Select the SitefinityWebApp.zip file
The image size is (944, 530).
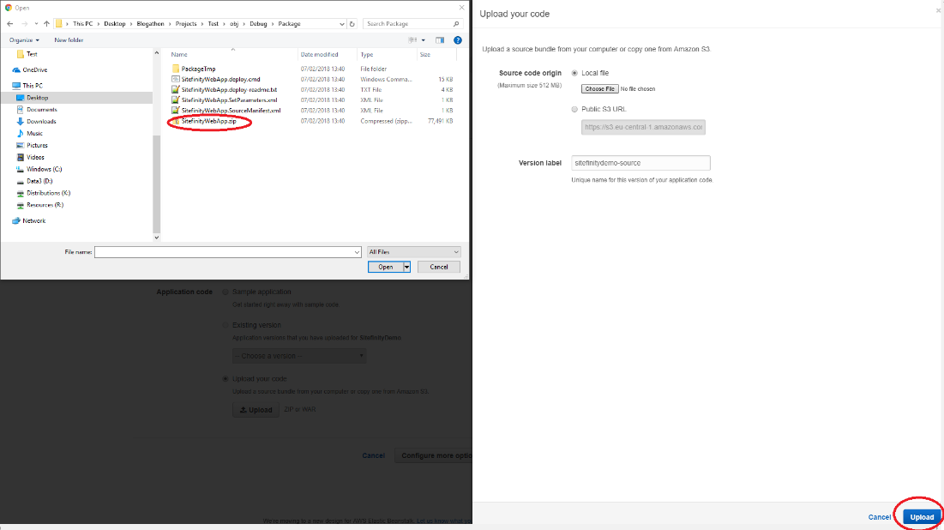click(x=208, y=122)
